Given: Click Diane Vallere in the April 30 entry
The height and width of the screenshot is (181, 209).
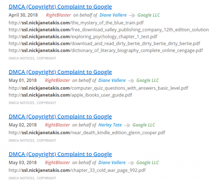Looking at the screenshot, I should point(113,15).
